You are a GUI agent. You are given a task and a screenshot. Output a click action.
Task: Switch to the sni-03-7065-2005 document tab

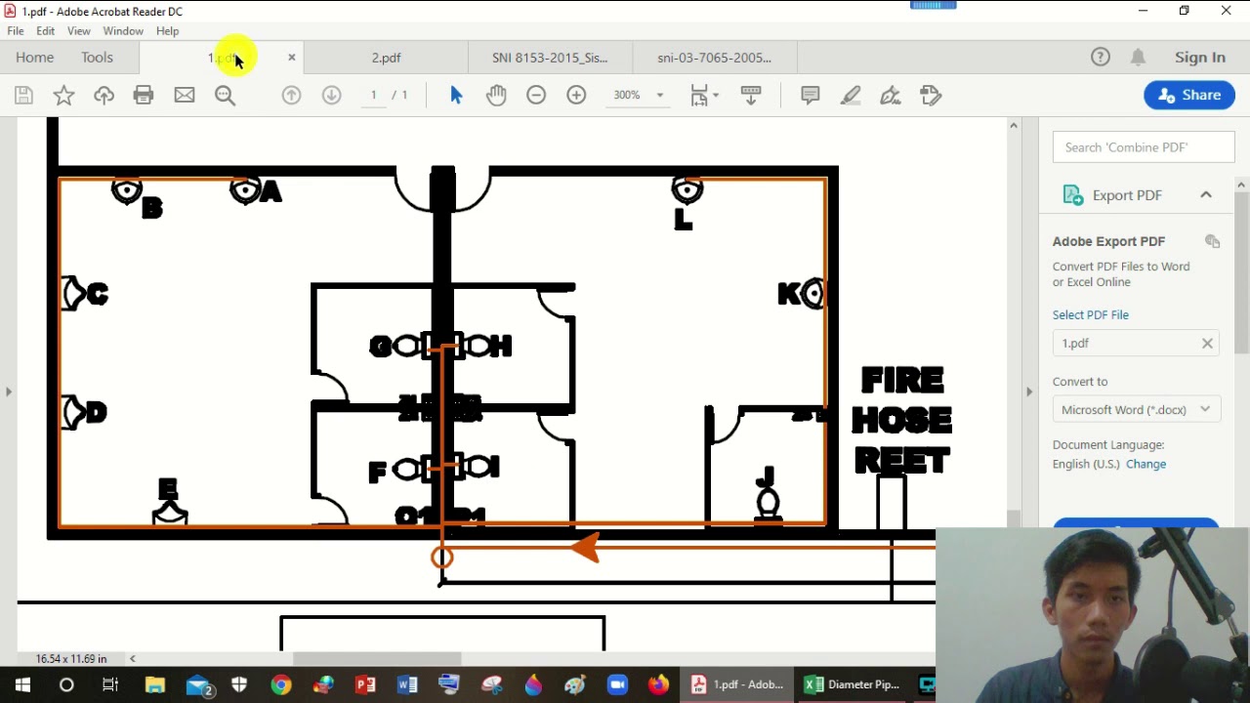tap(714, 58)
